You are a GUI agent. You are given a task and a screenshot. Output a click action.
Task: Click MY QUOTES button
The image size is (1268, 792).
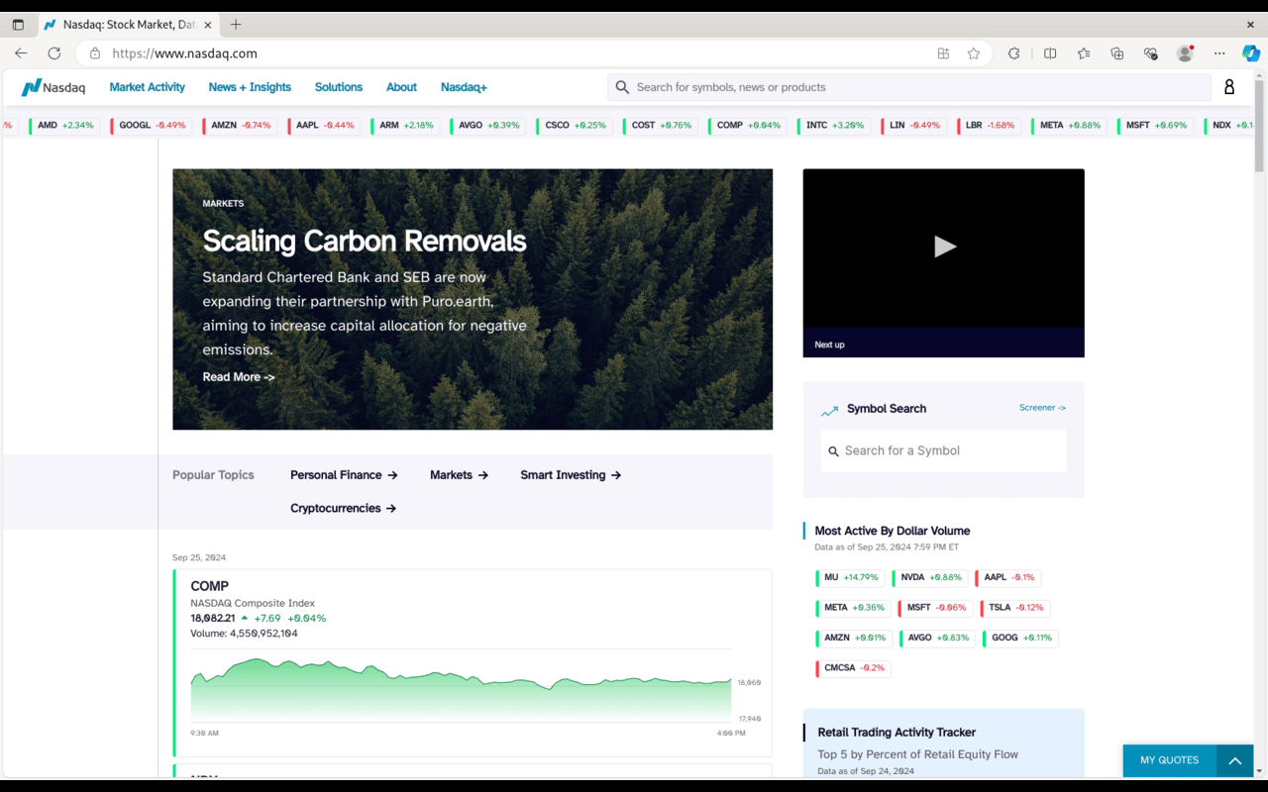coord(1169,760)
